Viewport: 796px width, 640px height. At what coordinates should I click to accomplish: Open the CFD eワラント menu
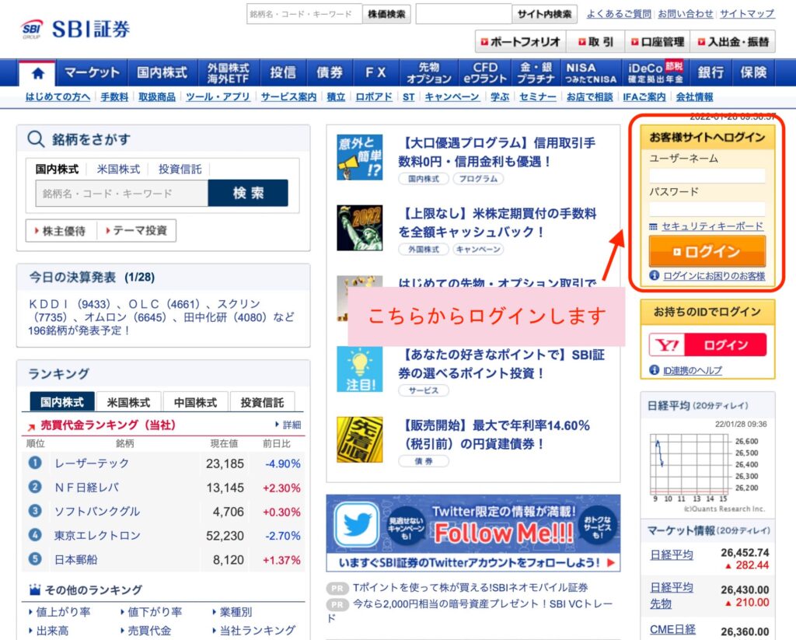[x=485, y=73]
